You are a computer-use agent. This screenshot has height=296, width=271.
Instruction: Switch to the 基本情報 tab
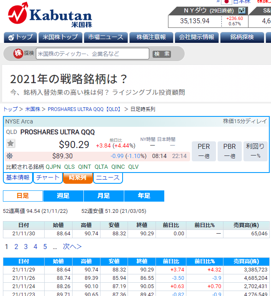point(18,178)
